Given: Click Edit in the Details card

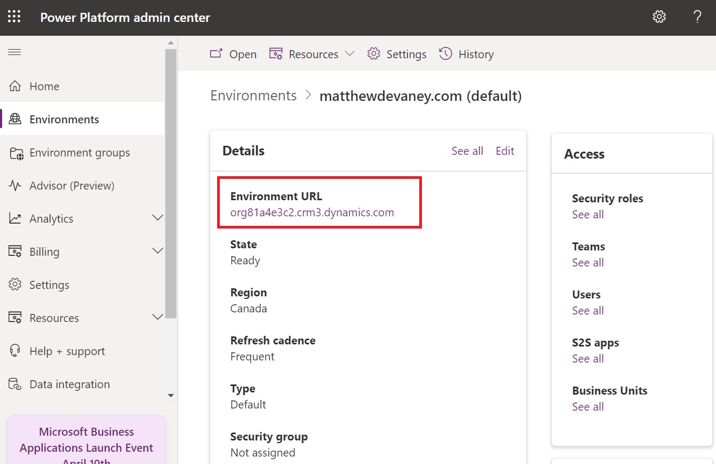Looking at the screenshot, I should (504, 151).
